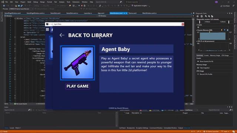Click the Visual Studio search box
The height and width of the screenshot is (133, 237).
coord(109,2)
